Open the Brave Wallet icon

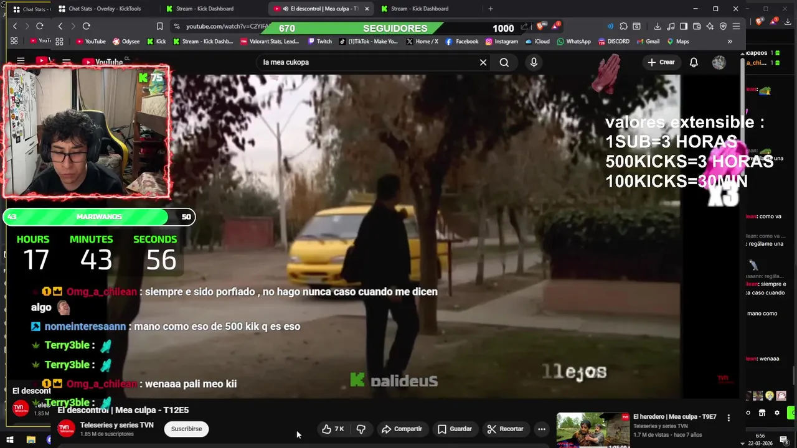coord(697,26)
